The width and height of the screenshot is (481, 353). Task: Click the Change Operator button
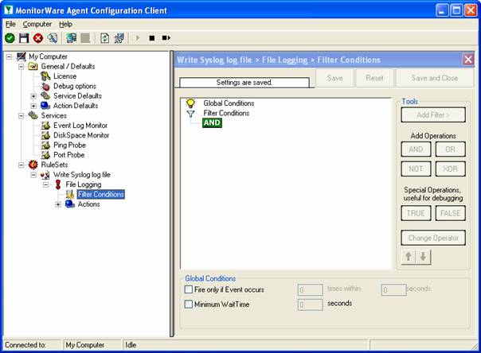[x=433, y=238]
